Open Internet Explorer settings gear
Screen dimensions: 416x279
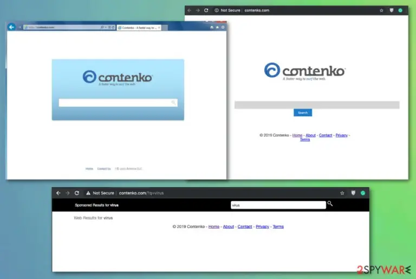[223, 27]
